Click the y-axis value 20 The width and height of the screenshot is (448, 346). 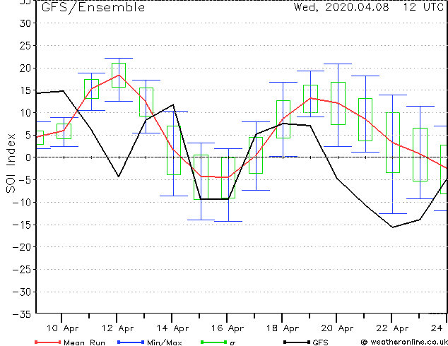[x=25, y=68]
